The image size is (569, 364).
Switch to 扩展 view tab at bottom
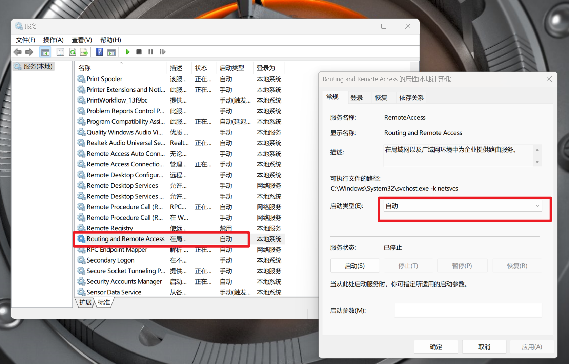tap(85, 302)
